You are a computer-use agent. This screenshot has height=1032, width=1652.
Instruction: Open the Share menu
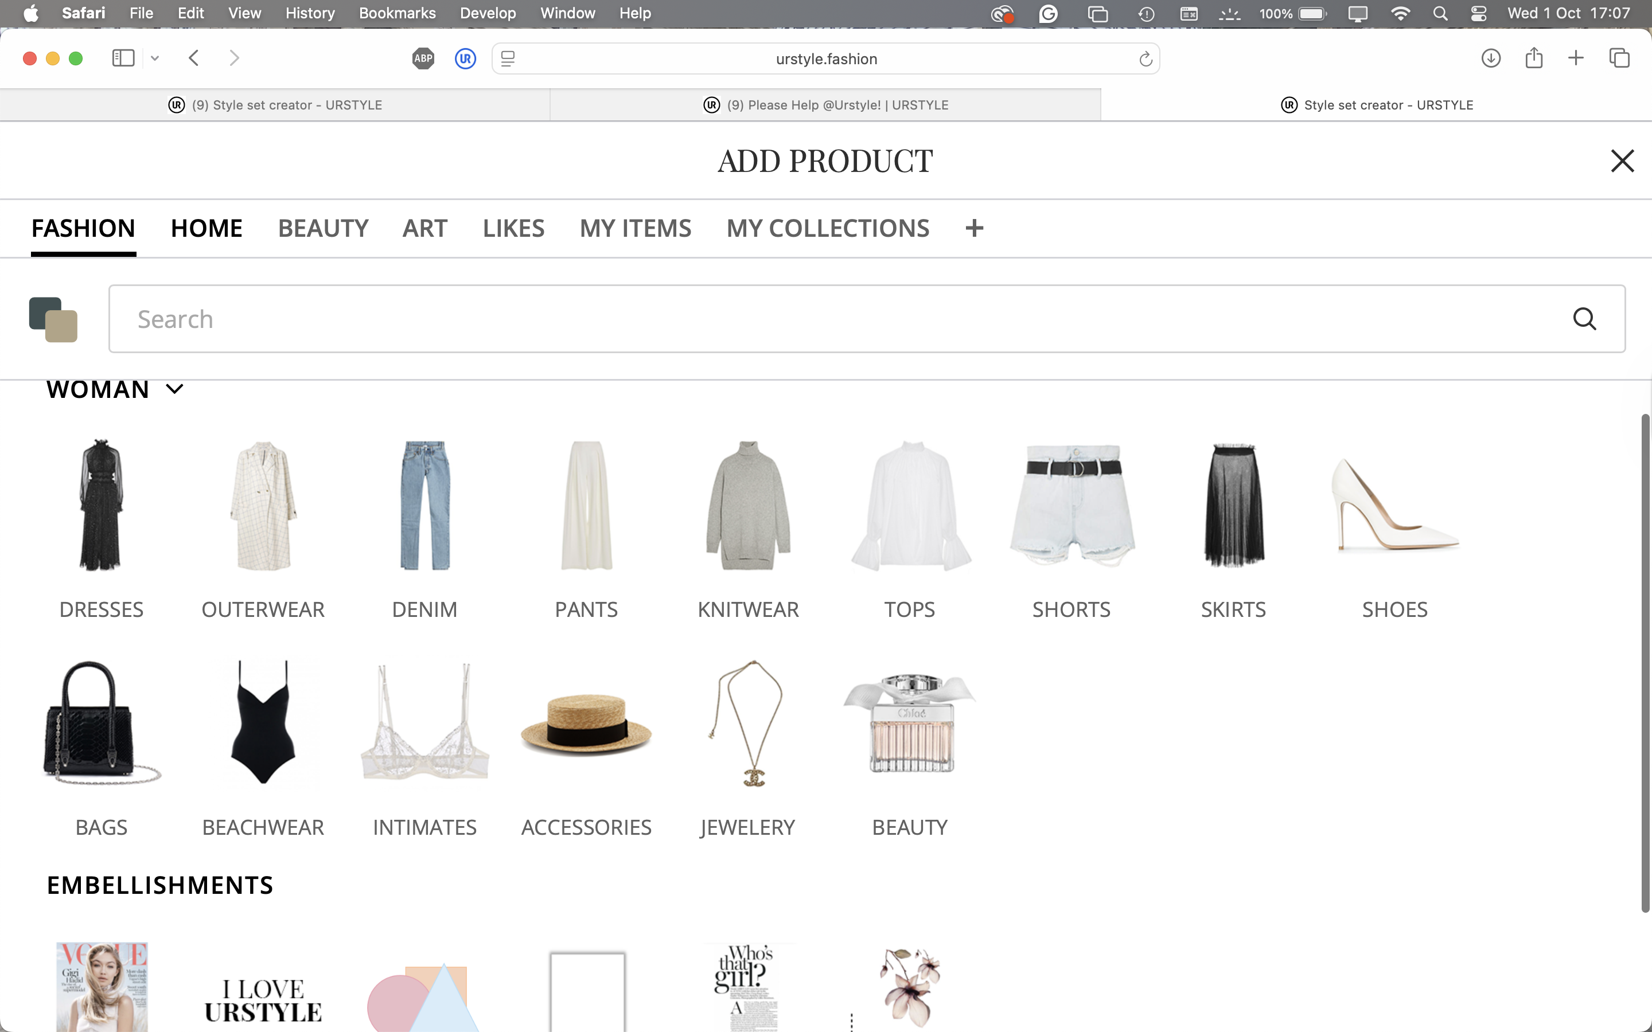(x=1534, y=58)
